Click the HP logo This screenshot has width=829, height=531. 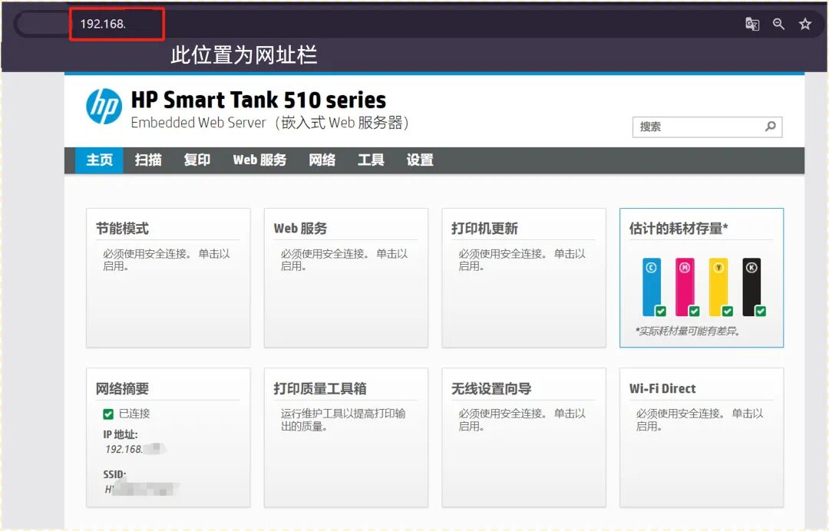click(x=104, y=106)
